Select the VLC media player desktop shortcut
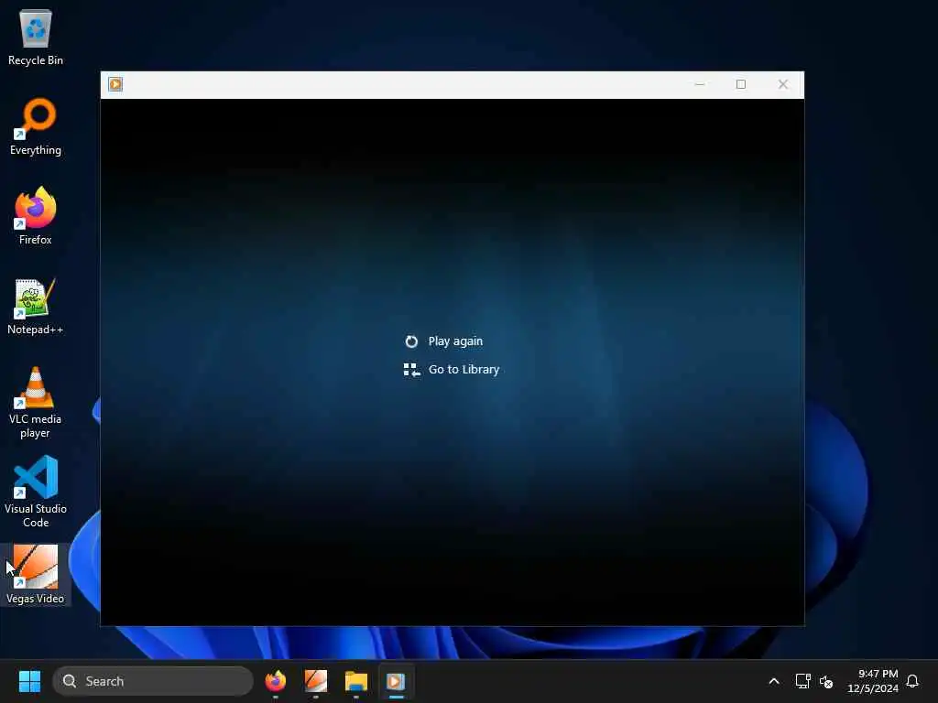 [x=36, y=403]
